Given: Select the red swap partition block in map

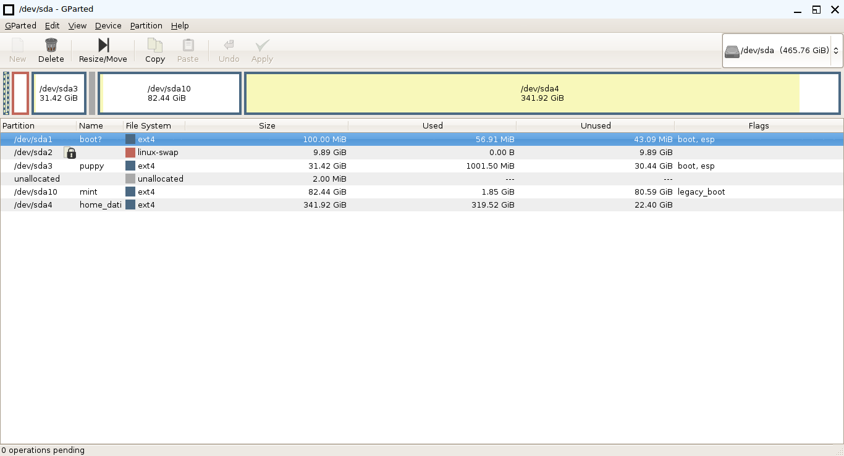Looking at the screenshot, I should 20,93.
